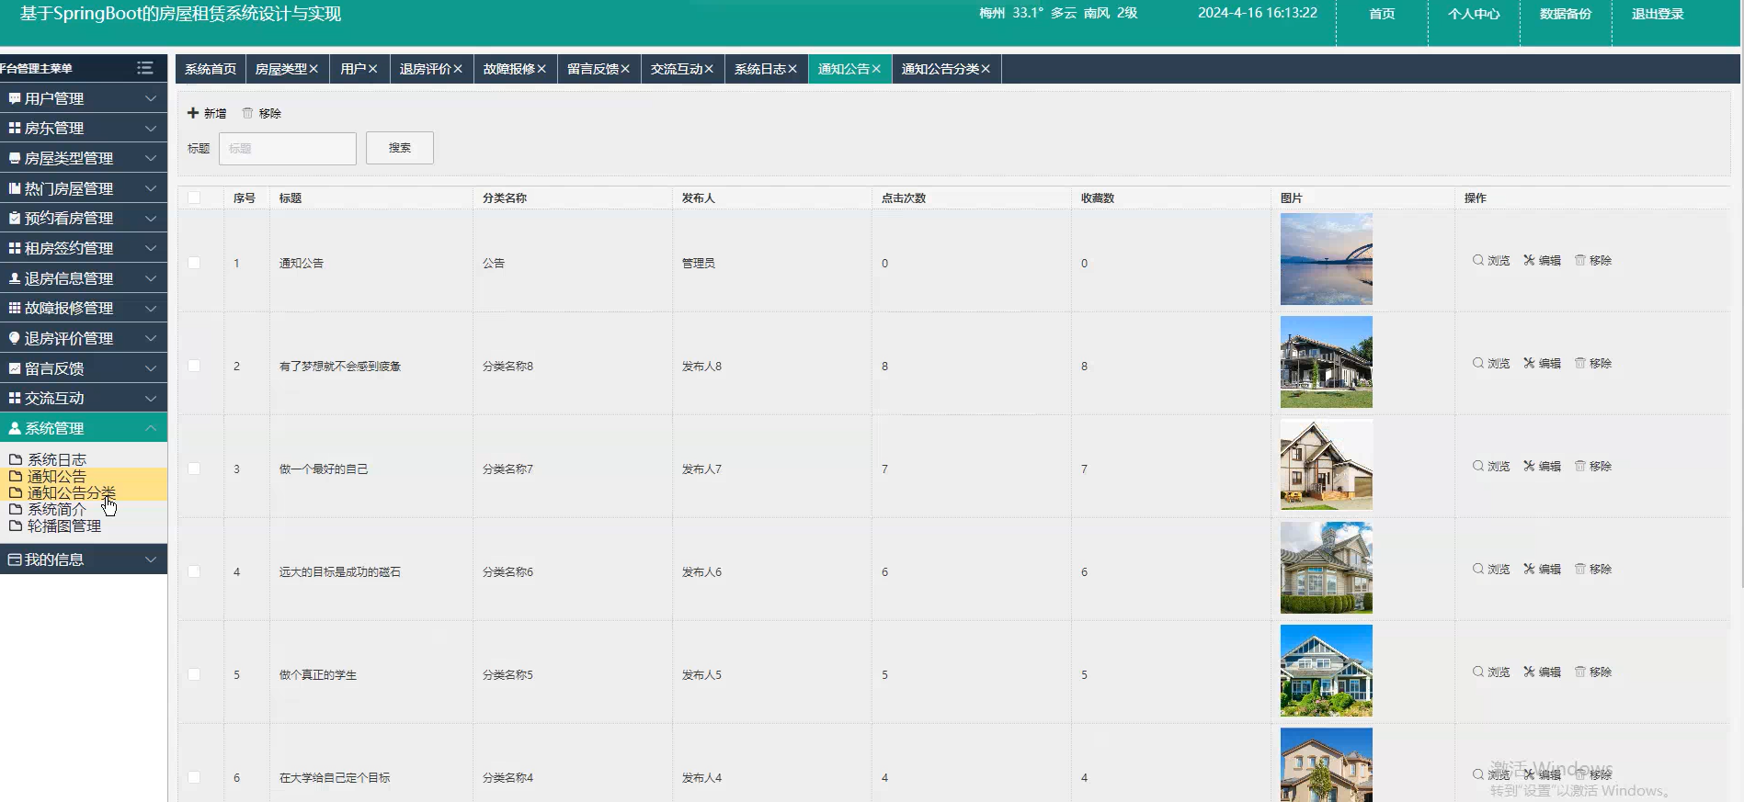Close the 通知公告 tab X icon
This screenshot has width=1744, height=802.
click(x=876, y=69)
